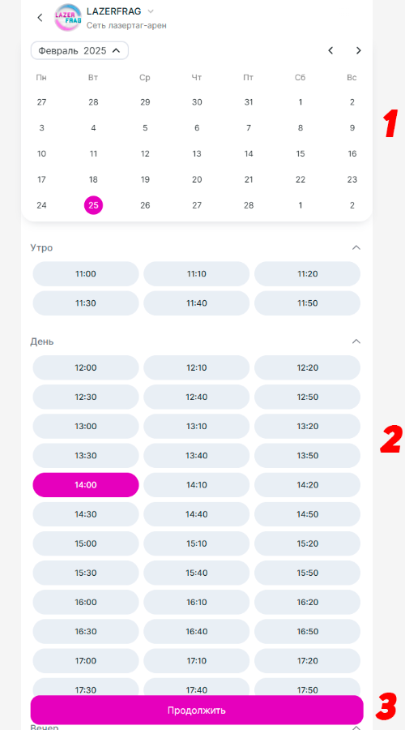Click the Продолжить button
Viewport: 405px width, 730px height.
(x=197, y=710)
